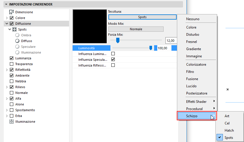Expand the Riflettività channel arrow

point(7,70)
